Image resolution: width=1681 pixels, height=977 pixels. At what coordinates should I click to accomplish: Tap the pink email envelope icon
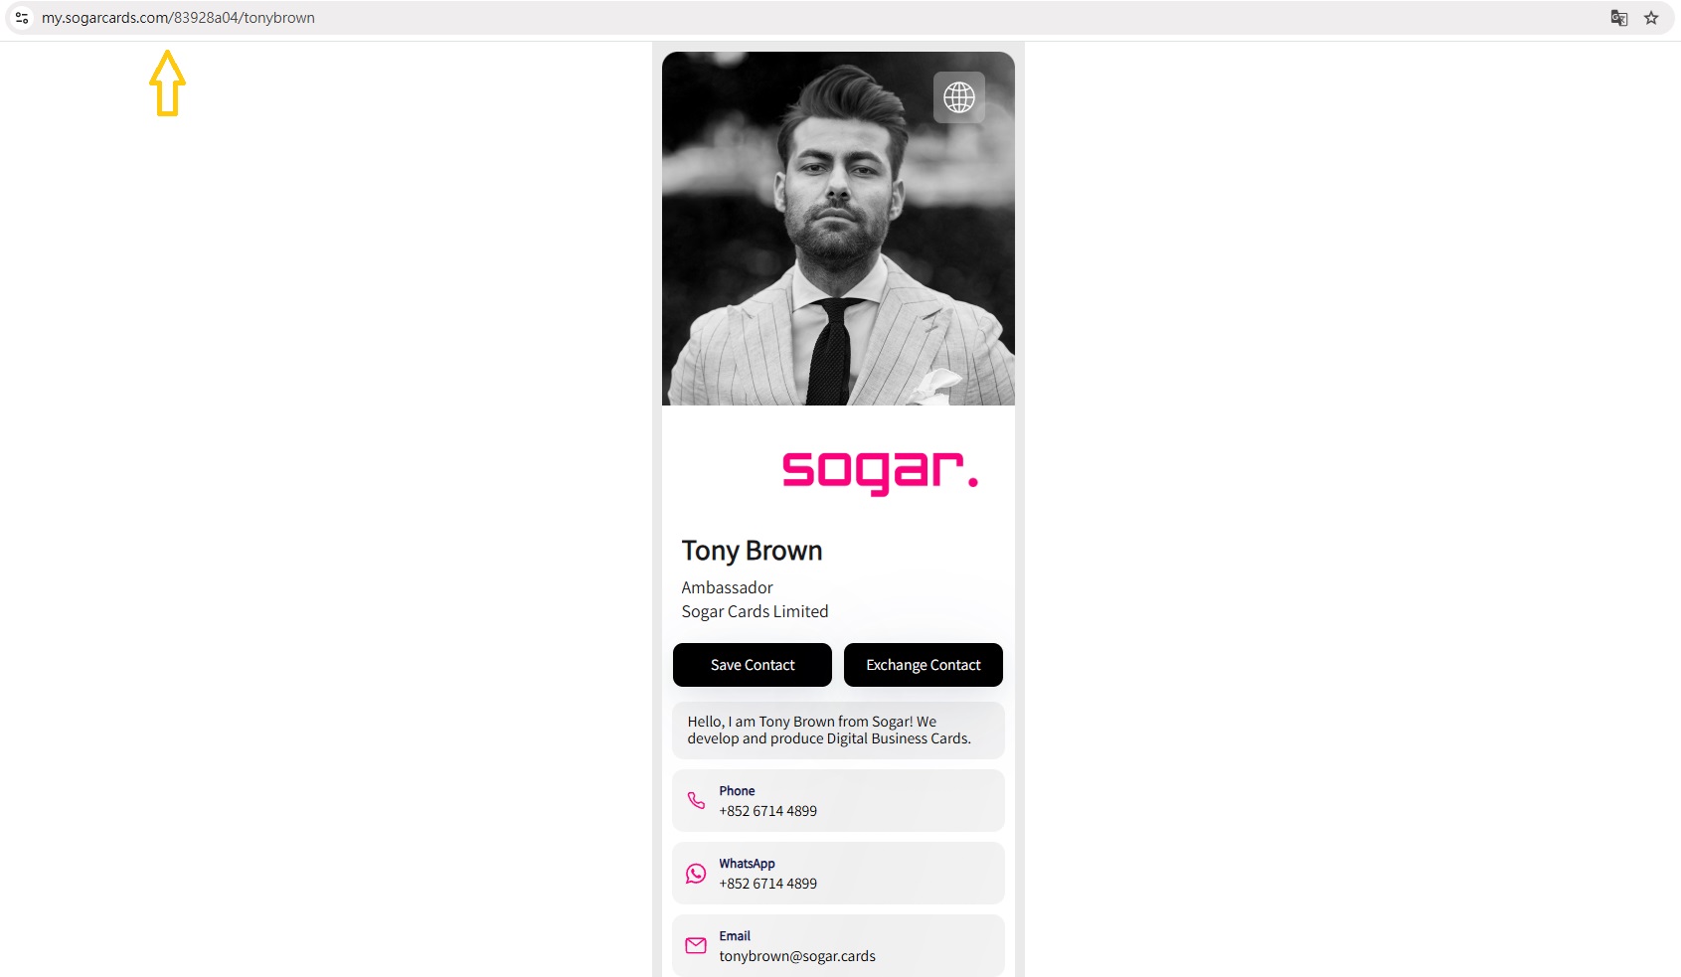(x=696, y=945)
